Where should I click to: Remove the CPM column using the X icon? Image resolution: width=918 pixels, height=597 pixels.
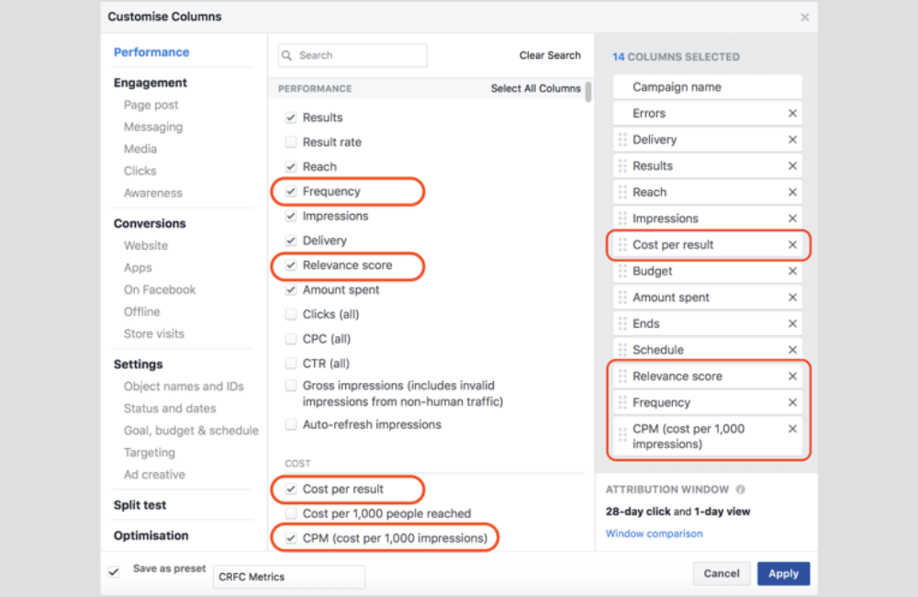coord(794,429)
